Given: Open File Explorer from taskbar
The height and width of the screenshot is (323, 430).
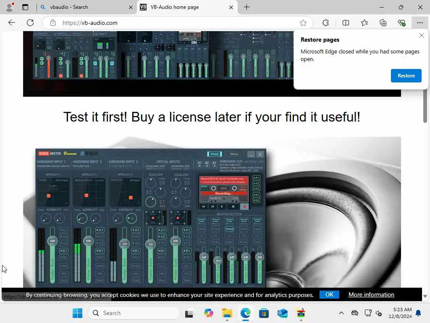Looking at the screenshot, I should point(227,313).
